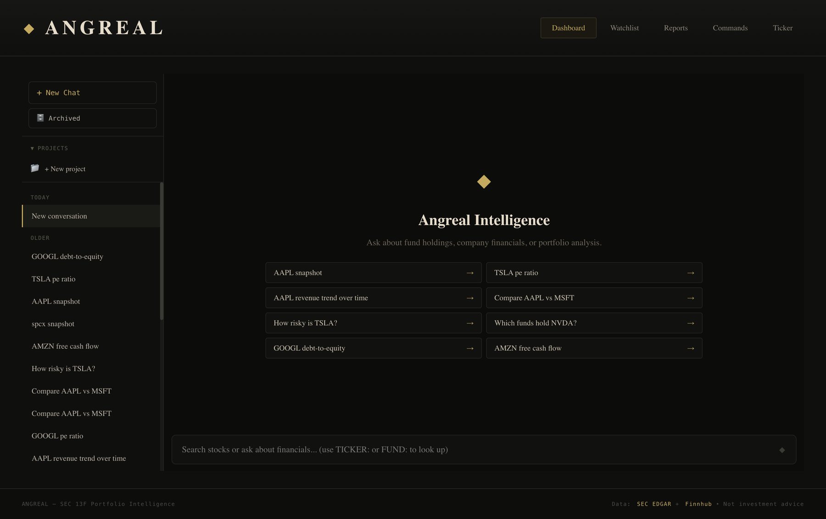
Task: Open How risky is TSLA sidebar chat
Action: click(x=91, y=369)
